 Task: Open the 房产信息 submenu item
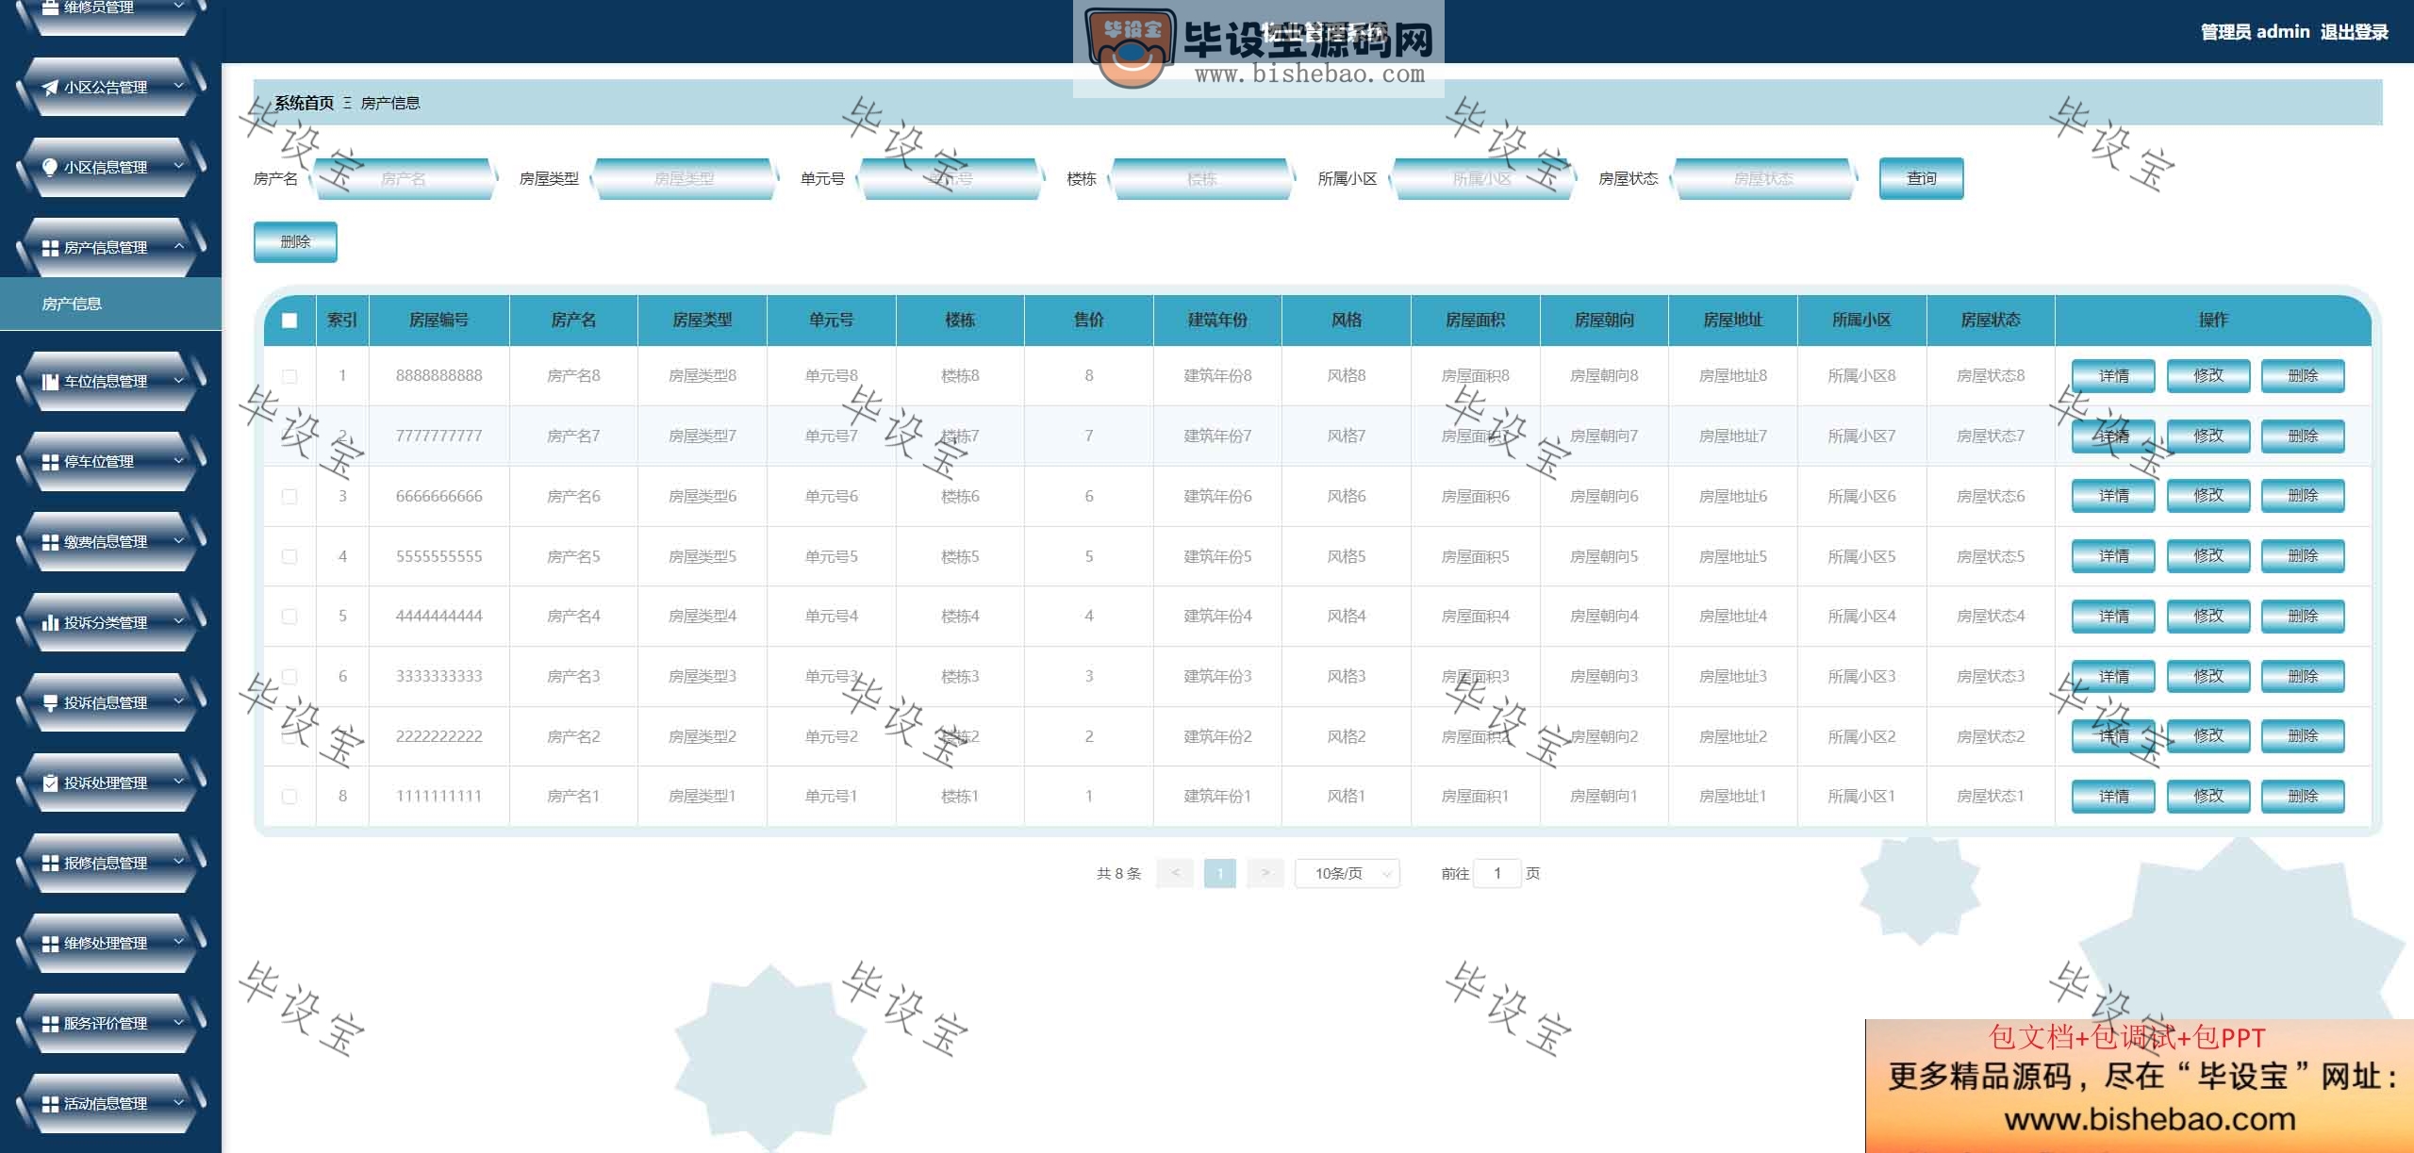click(x=110, y=304)
